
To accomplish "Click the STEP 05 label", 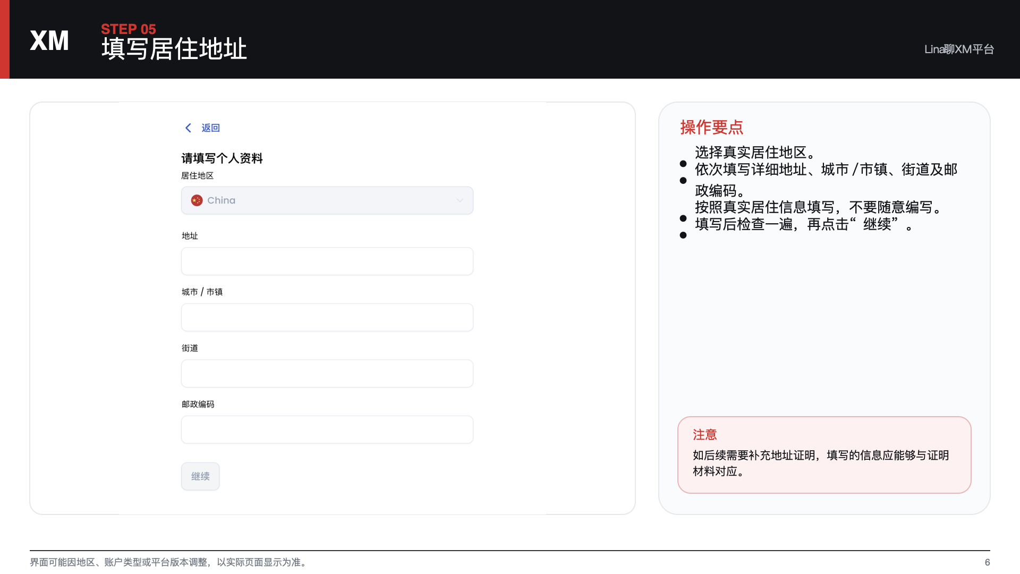I will (129, 29).
